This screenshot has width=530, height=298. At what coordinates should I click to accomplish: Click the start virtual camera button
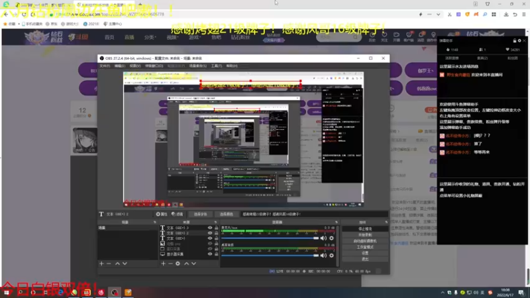click(x=365, y=241)
